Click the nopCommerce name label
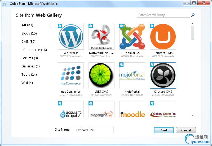The height and width of the screenshot is (146, 212). [71, 92]
